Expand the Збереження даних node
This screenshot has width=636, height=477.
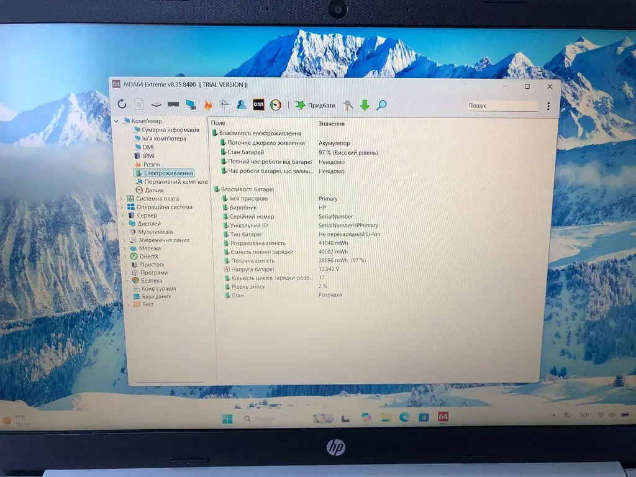point(124,240)
